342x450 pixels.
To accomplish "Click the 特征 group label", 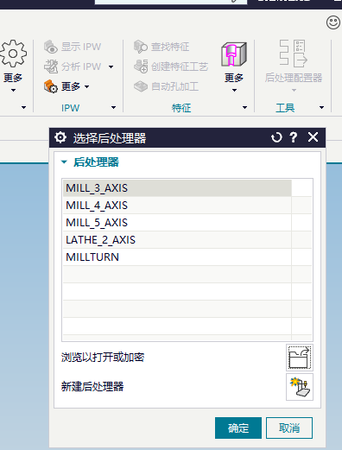I will coord(181,108).
